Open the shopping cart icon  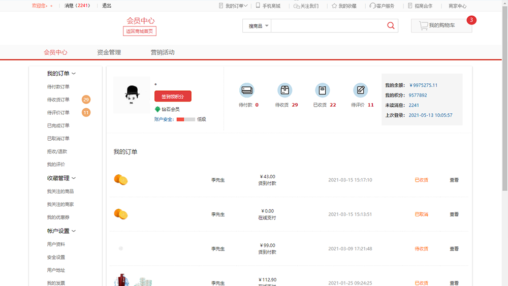point(423,25)
